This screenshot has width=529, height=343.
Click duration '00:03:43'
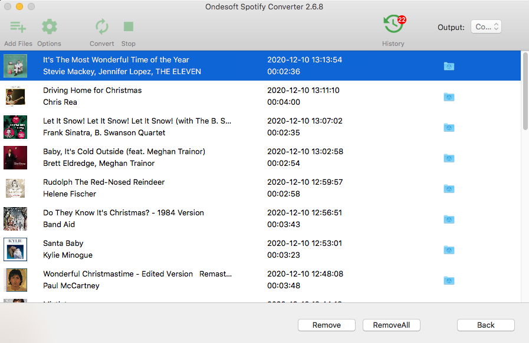(284, 225)
